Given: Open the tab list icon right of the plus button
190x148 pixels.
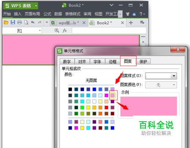Looking at the screenshot, I should click(x=142, y=23).
